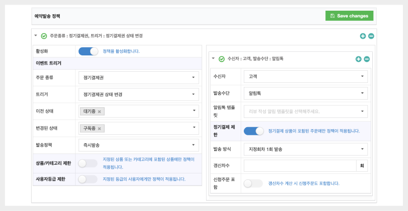Open the 주문 종류 dropdown
Viewport: 408px width, 211px height.
pyautogui.click(x=138, y=77)
